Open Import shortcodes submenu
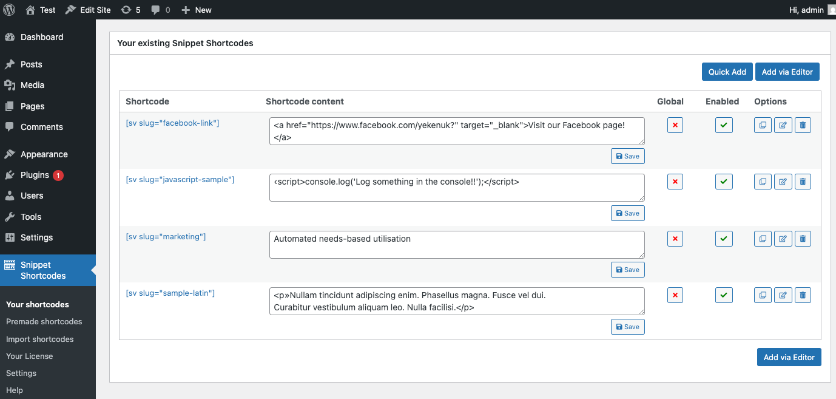Screen dimensions: 836x399 pos(40,339)
